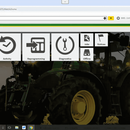Image resolution: width=130 pixels, height=130 pixels.
Task: Open the Notices flag tile
Action: point(101,40)
